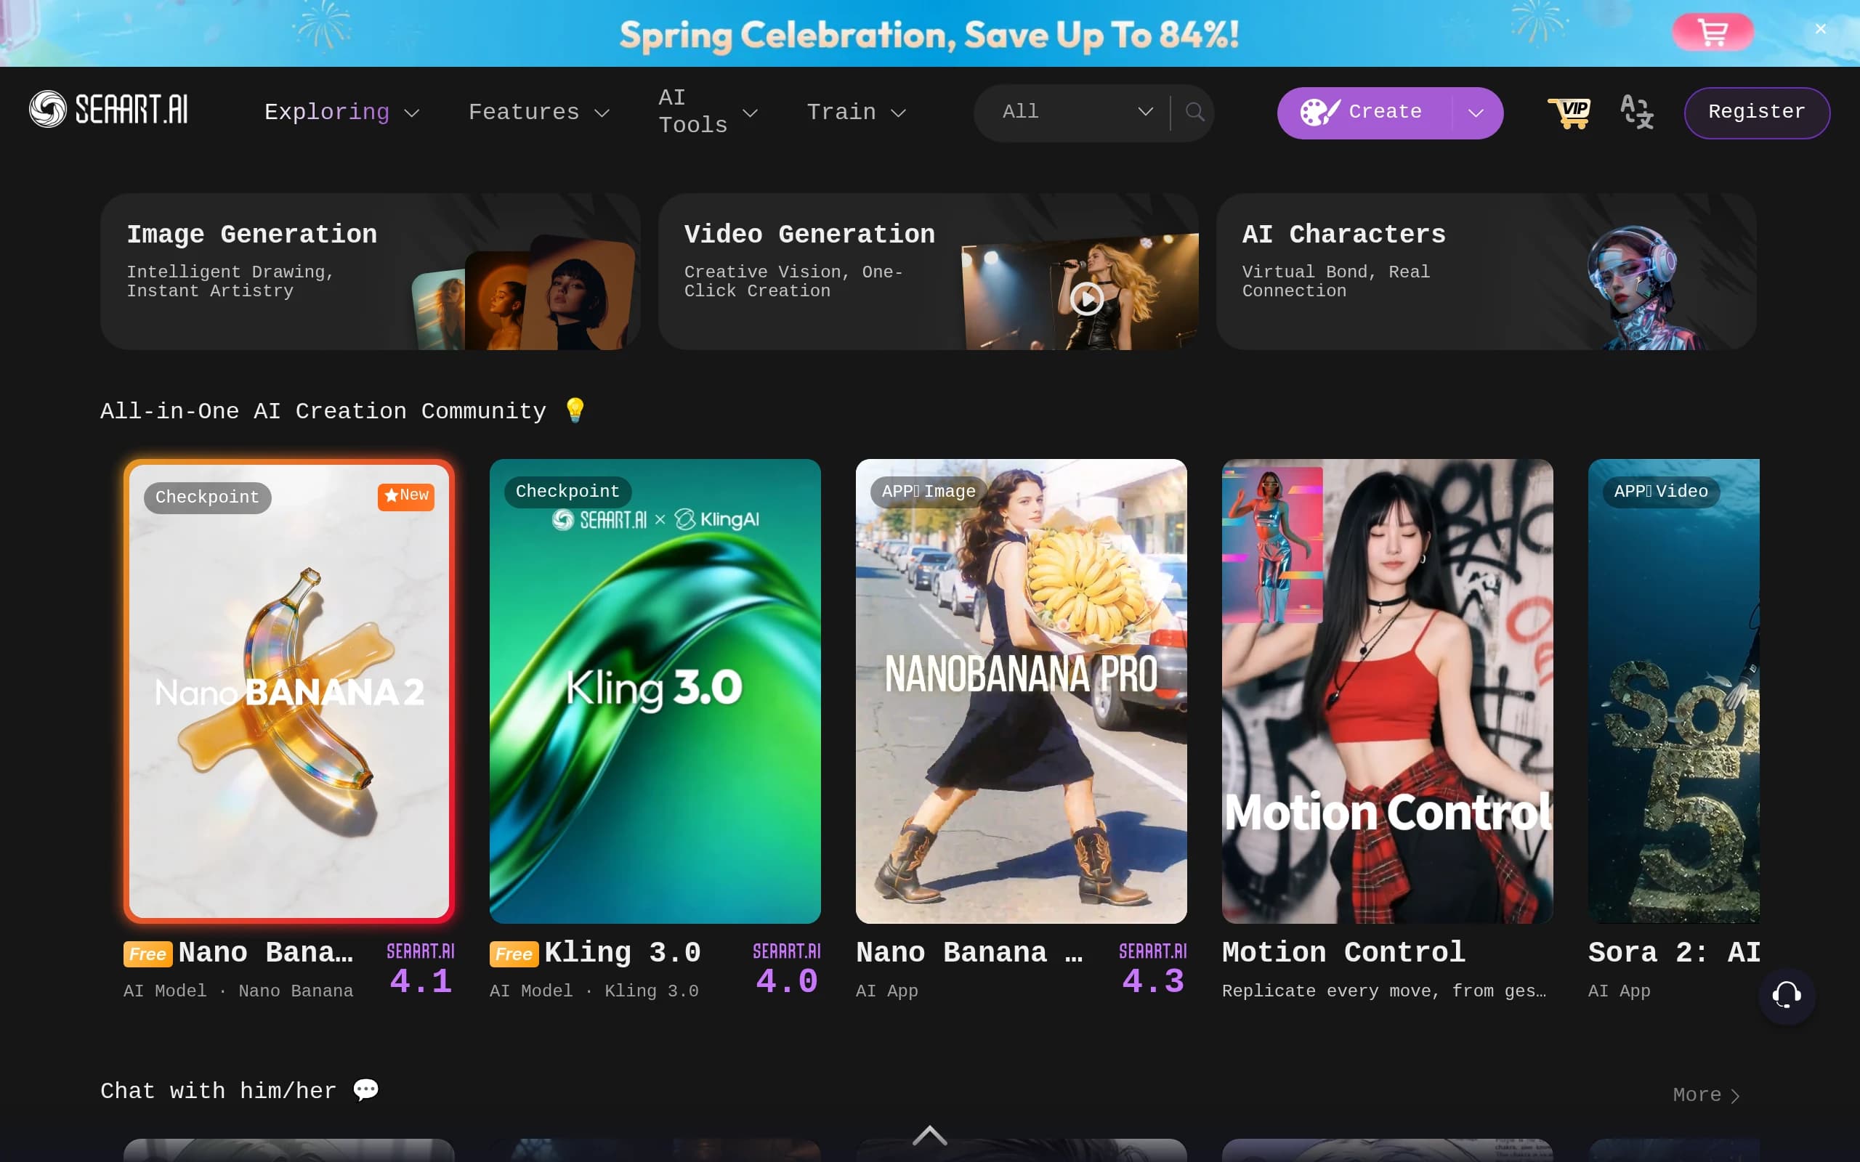The width and height of the screenshot is (1860, 1162).
Task: Click the play icon on Video Generation card
Action: [1087, 299]
